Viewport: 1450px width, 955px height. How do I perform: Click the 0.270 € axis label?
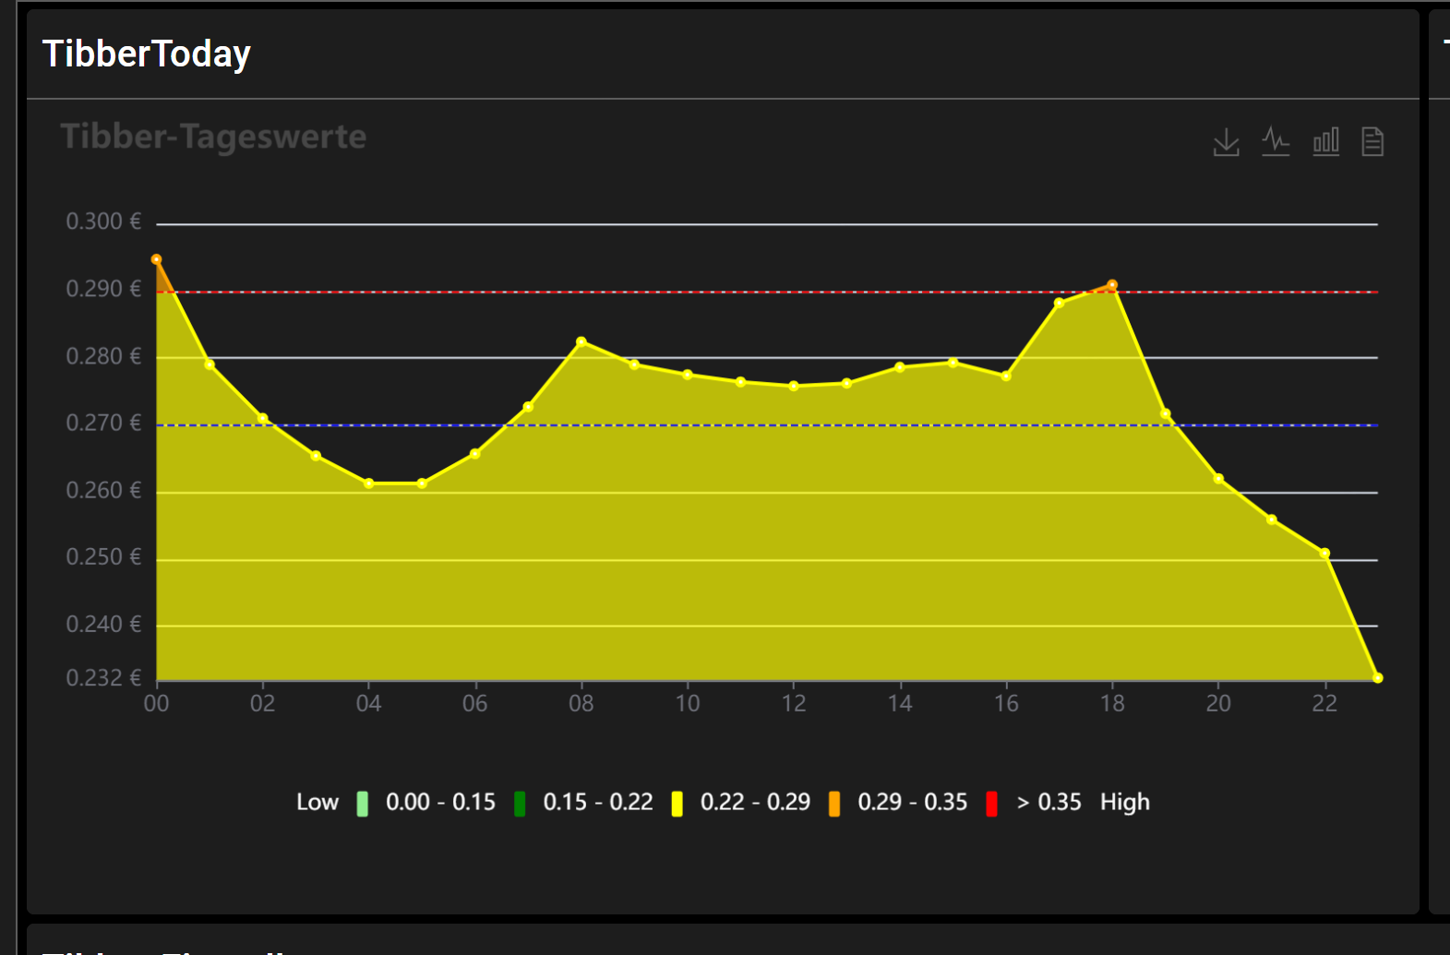[x=103, y=423]
